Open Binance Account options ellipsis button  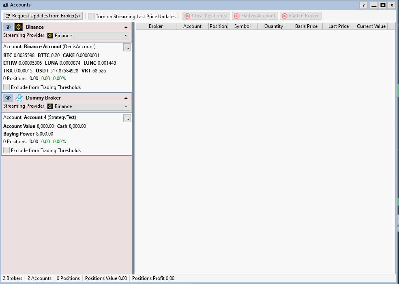[x=127, y=47]
